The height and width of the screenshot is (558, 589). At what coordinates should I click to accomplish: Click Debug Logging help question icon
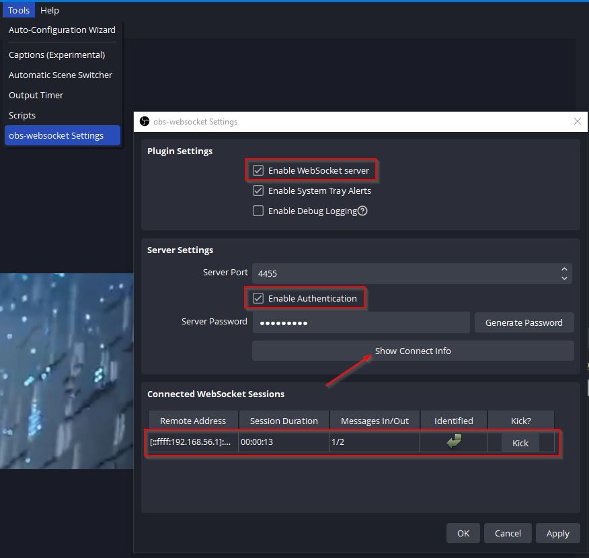tap(362, 211)
